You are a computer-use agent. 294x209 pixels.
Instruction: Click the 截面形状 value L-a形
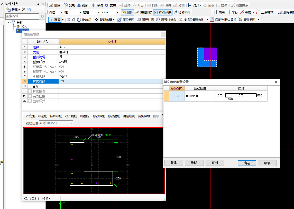(x=112, y=62)
